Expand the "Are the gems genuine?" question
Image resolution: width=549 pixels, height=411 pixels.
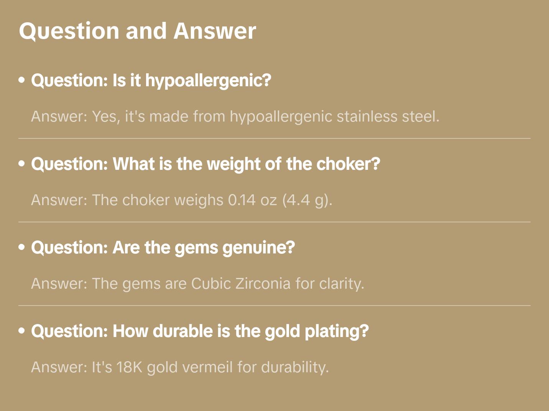163,248
